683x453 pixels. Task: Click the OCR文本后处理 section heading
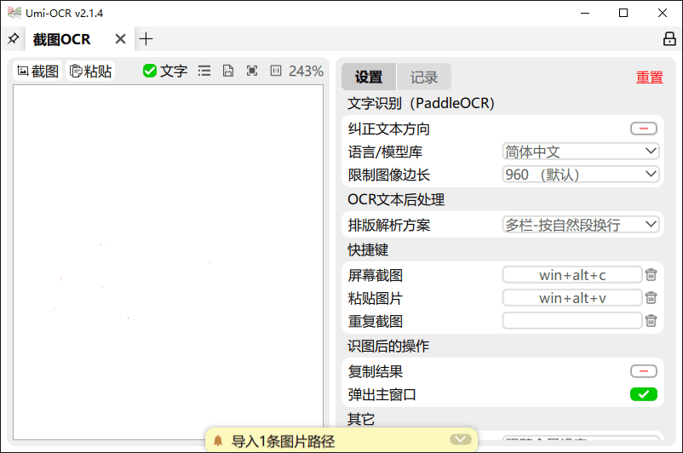point(396,199)
